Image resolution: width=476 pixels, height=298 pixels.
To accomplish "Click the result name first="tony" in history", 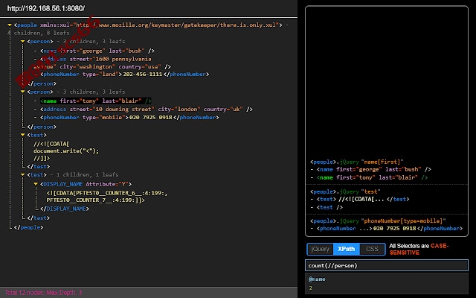I will point(372,177).
